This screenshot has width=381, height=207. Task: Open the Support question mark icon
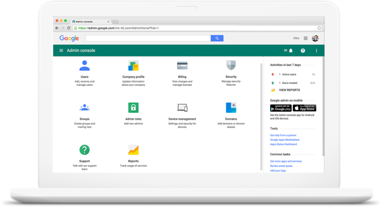click(x=85, y=150)
